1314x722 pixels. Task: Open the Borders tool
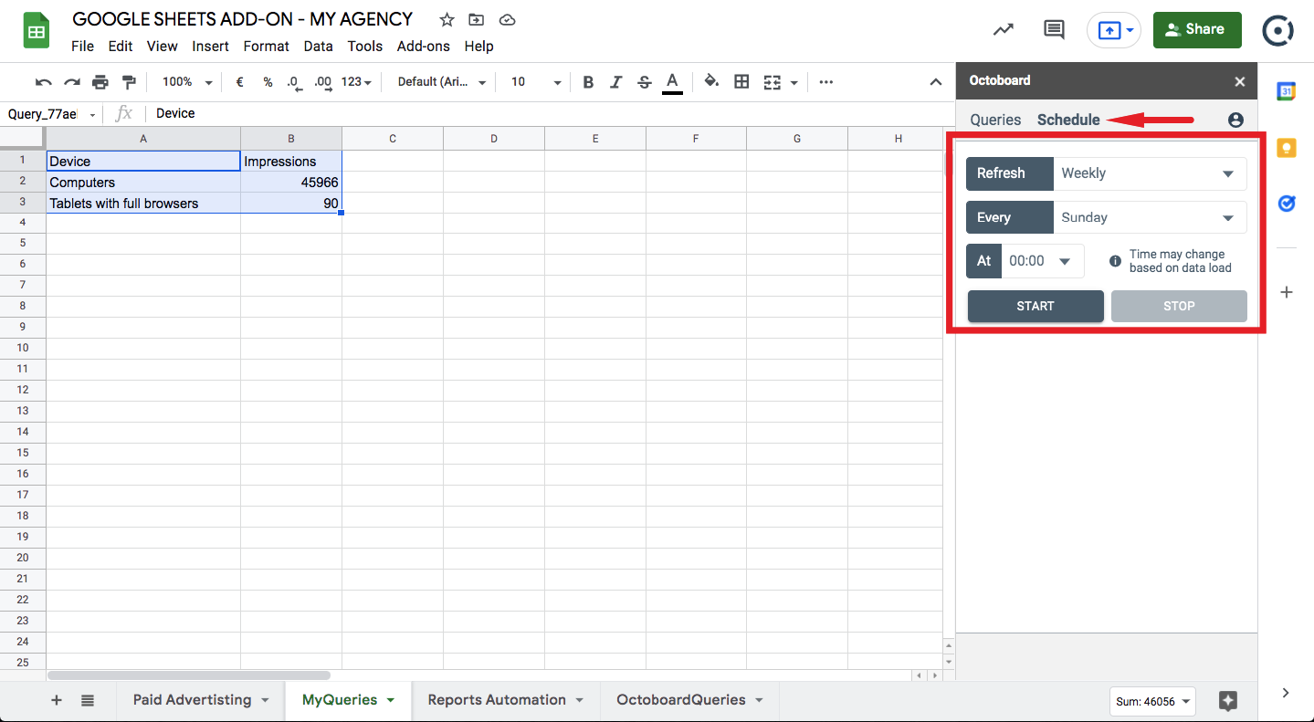[741, 82]
